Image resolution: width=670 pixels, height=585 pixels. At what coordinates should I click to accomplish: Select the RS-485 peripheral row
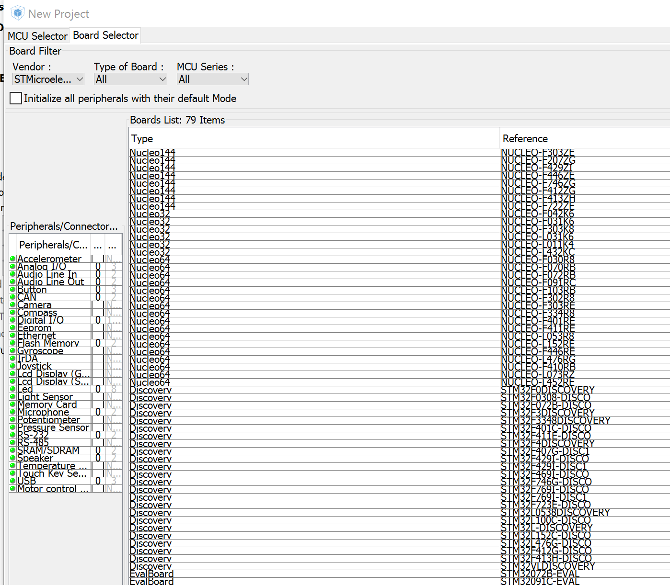point(66,443)
